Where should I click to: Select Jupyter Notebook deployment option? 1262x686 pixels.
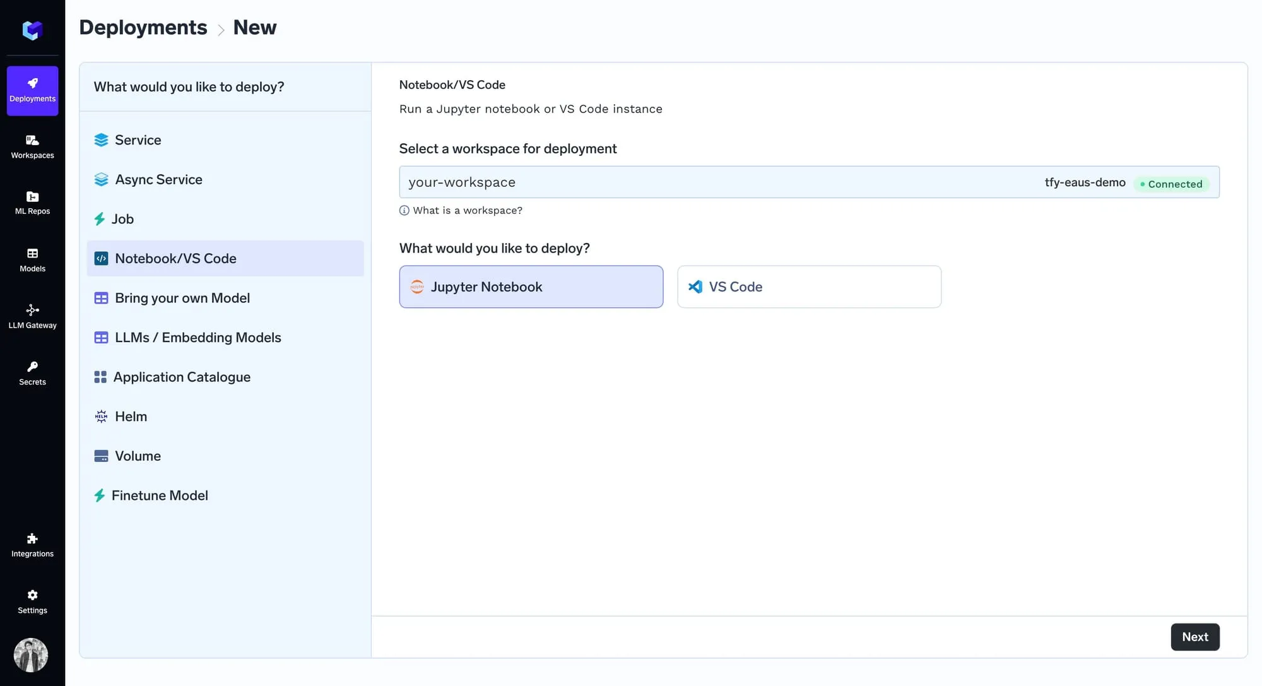pyautogui.click(x=531, y=287)
